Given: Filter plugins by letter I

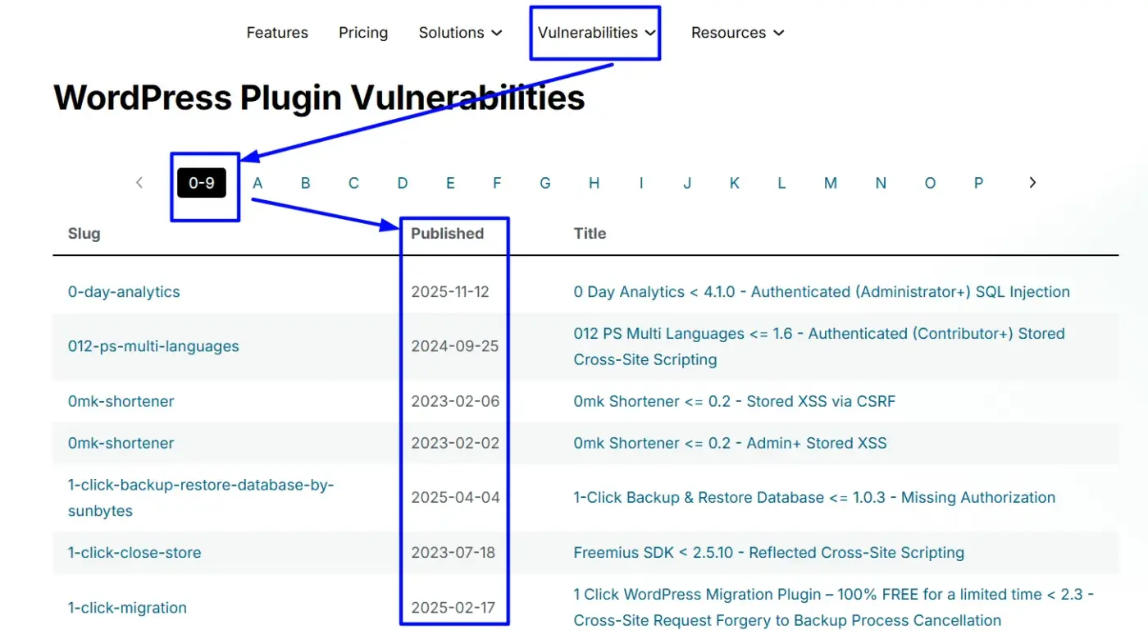Looking at the screenshot, I should [641, 183].
